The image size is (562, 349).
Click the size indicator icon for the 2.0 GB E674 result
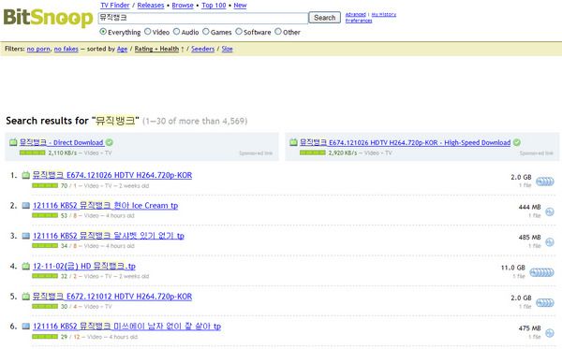coord(545,182)
